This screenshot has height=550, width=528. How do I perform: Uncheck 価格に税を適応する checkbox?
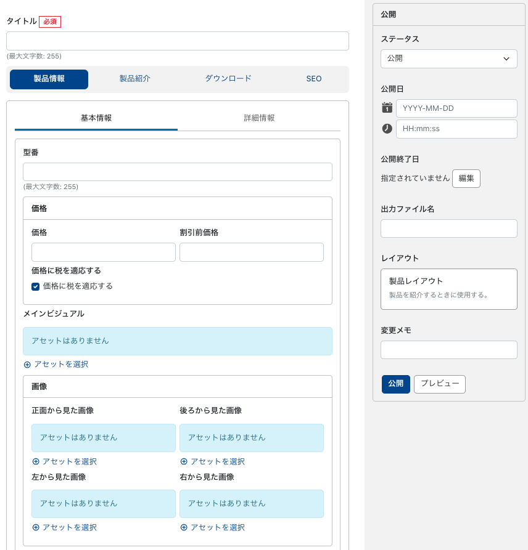pyautogui.click(x=35, y=286)
